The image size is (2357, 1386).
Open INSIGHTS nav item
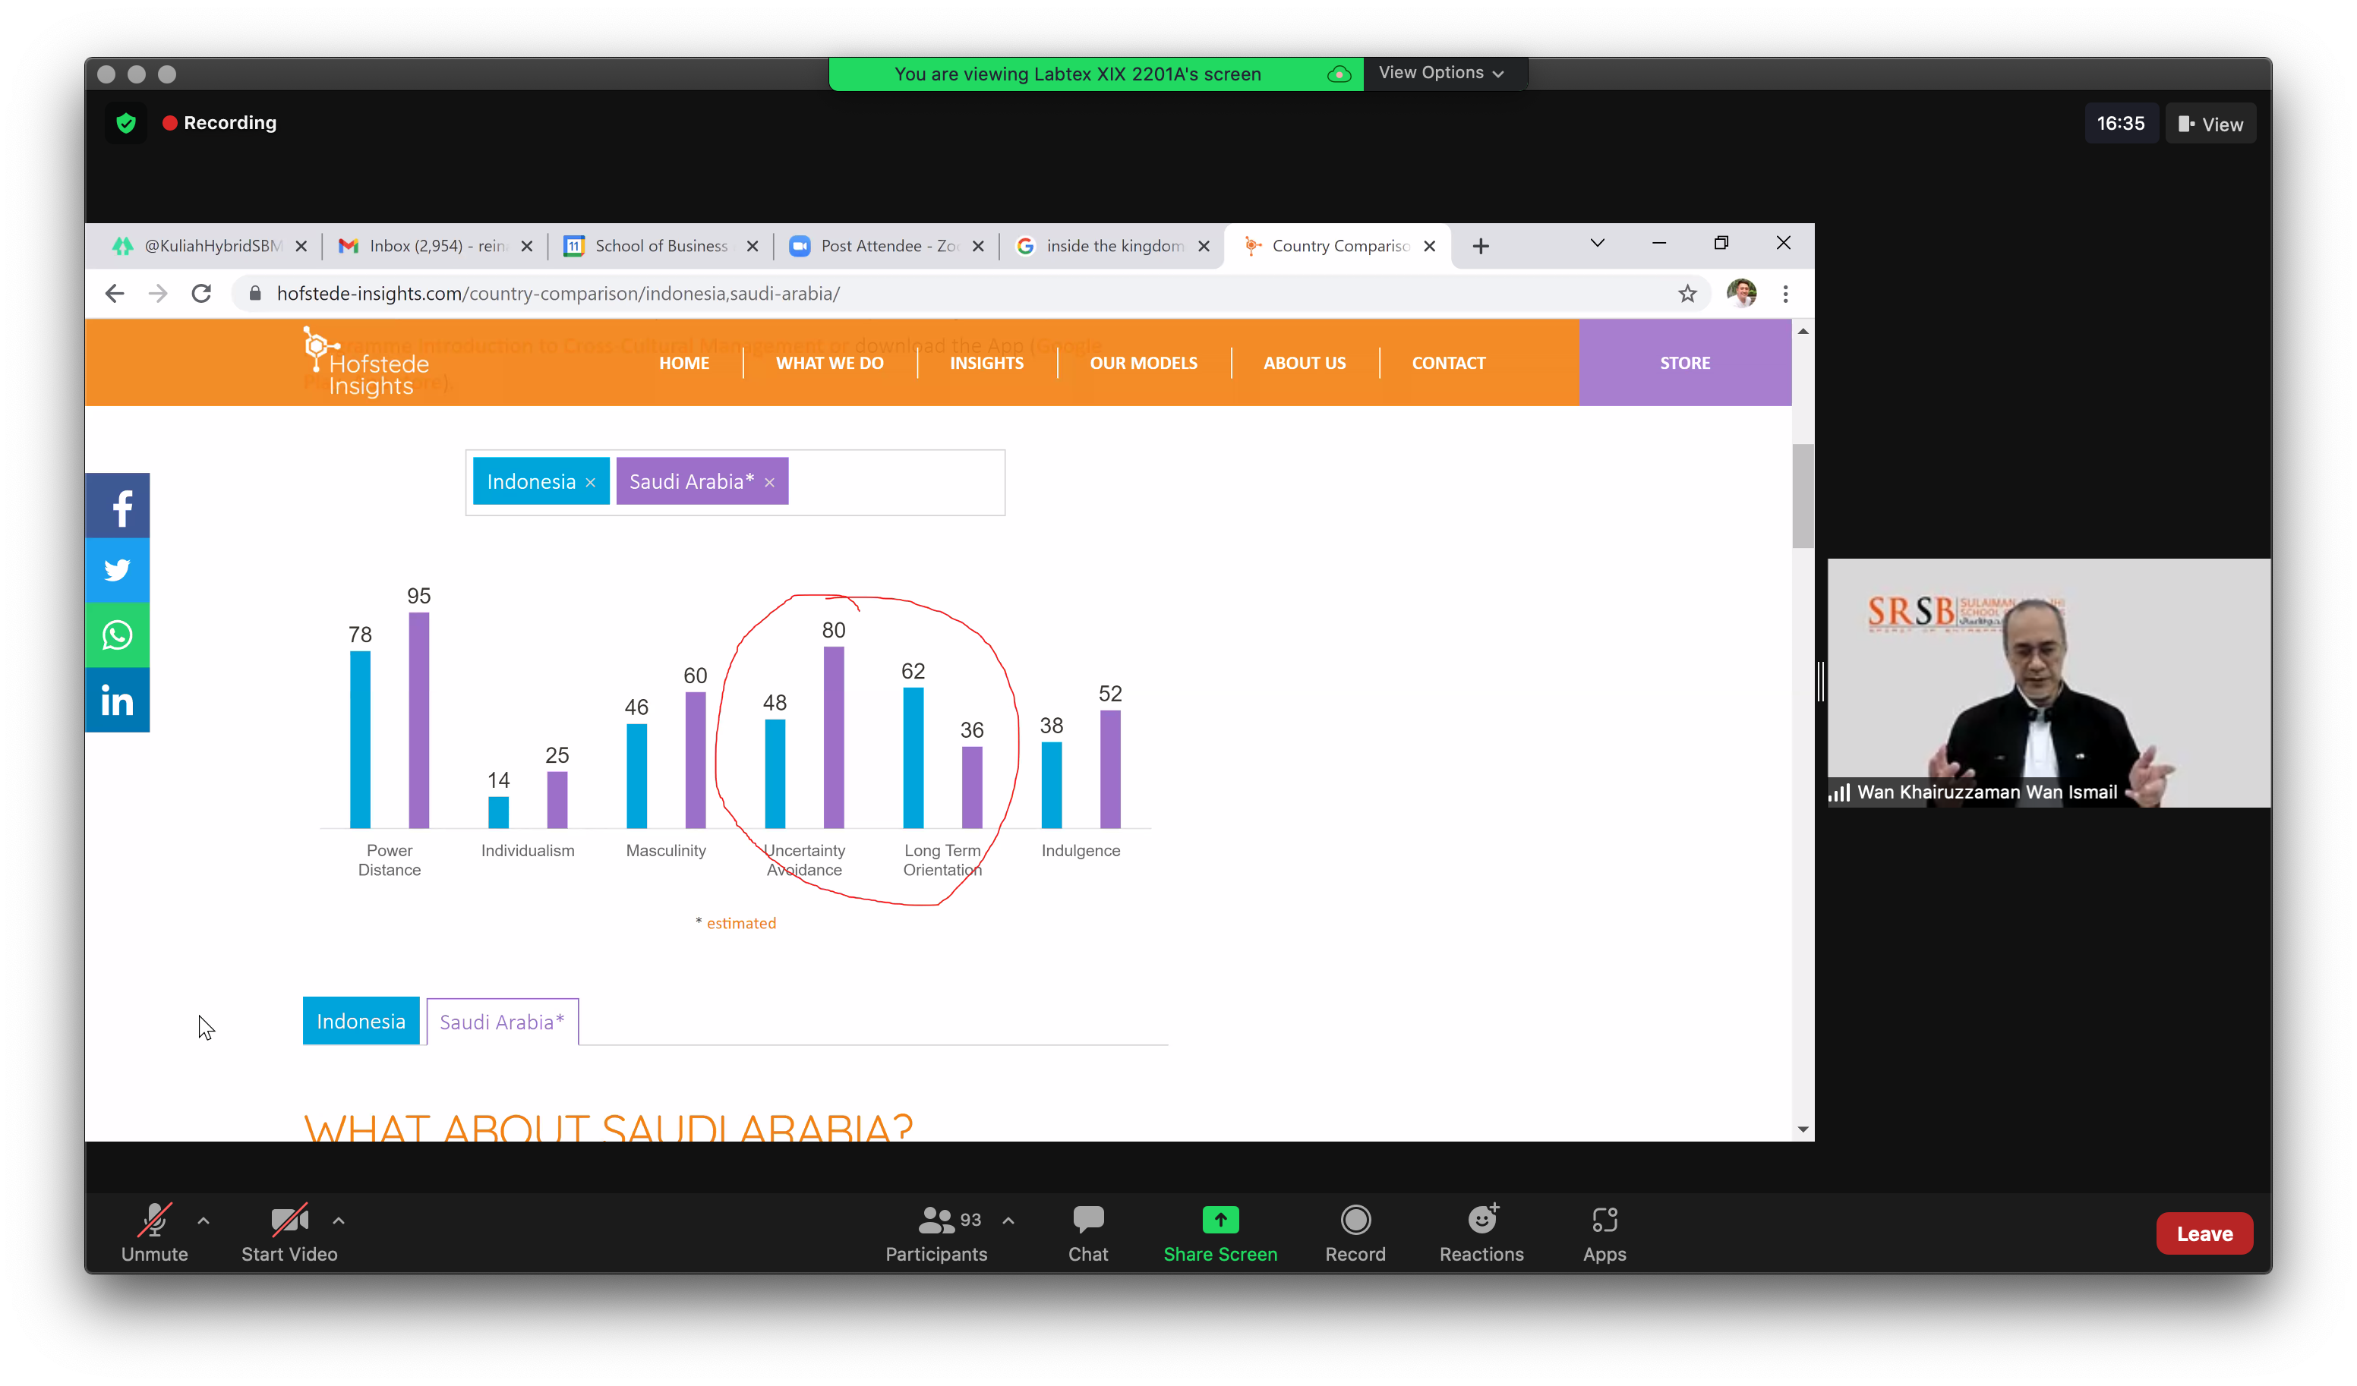tap(986, 363)
